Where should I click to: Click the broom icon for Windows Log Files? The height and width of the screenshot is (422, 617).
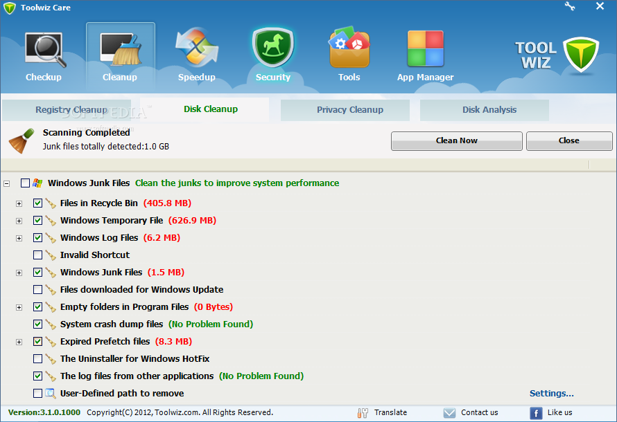pyautogui.click(x=51, y=238)
